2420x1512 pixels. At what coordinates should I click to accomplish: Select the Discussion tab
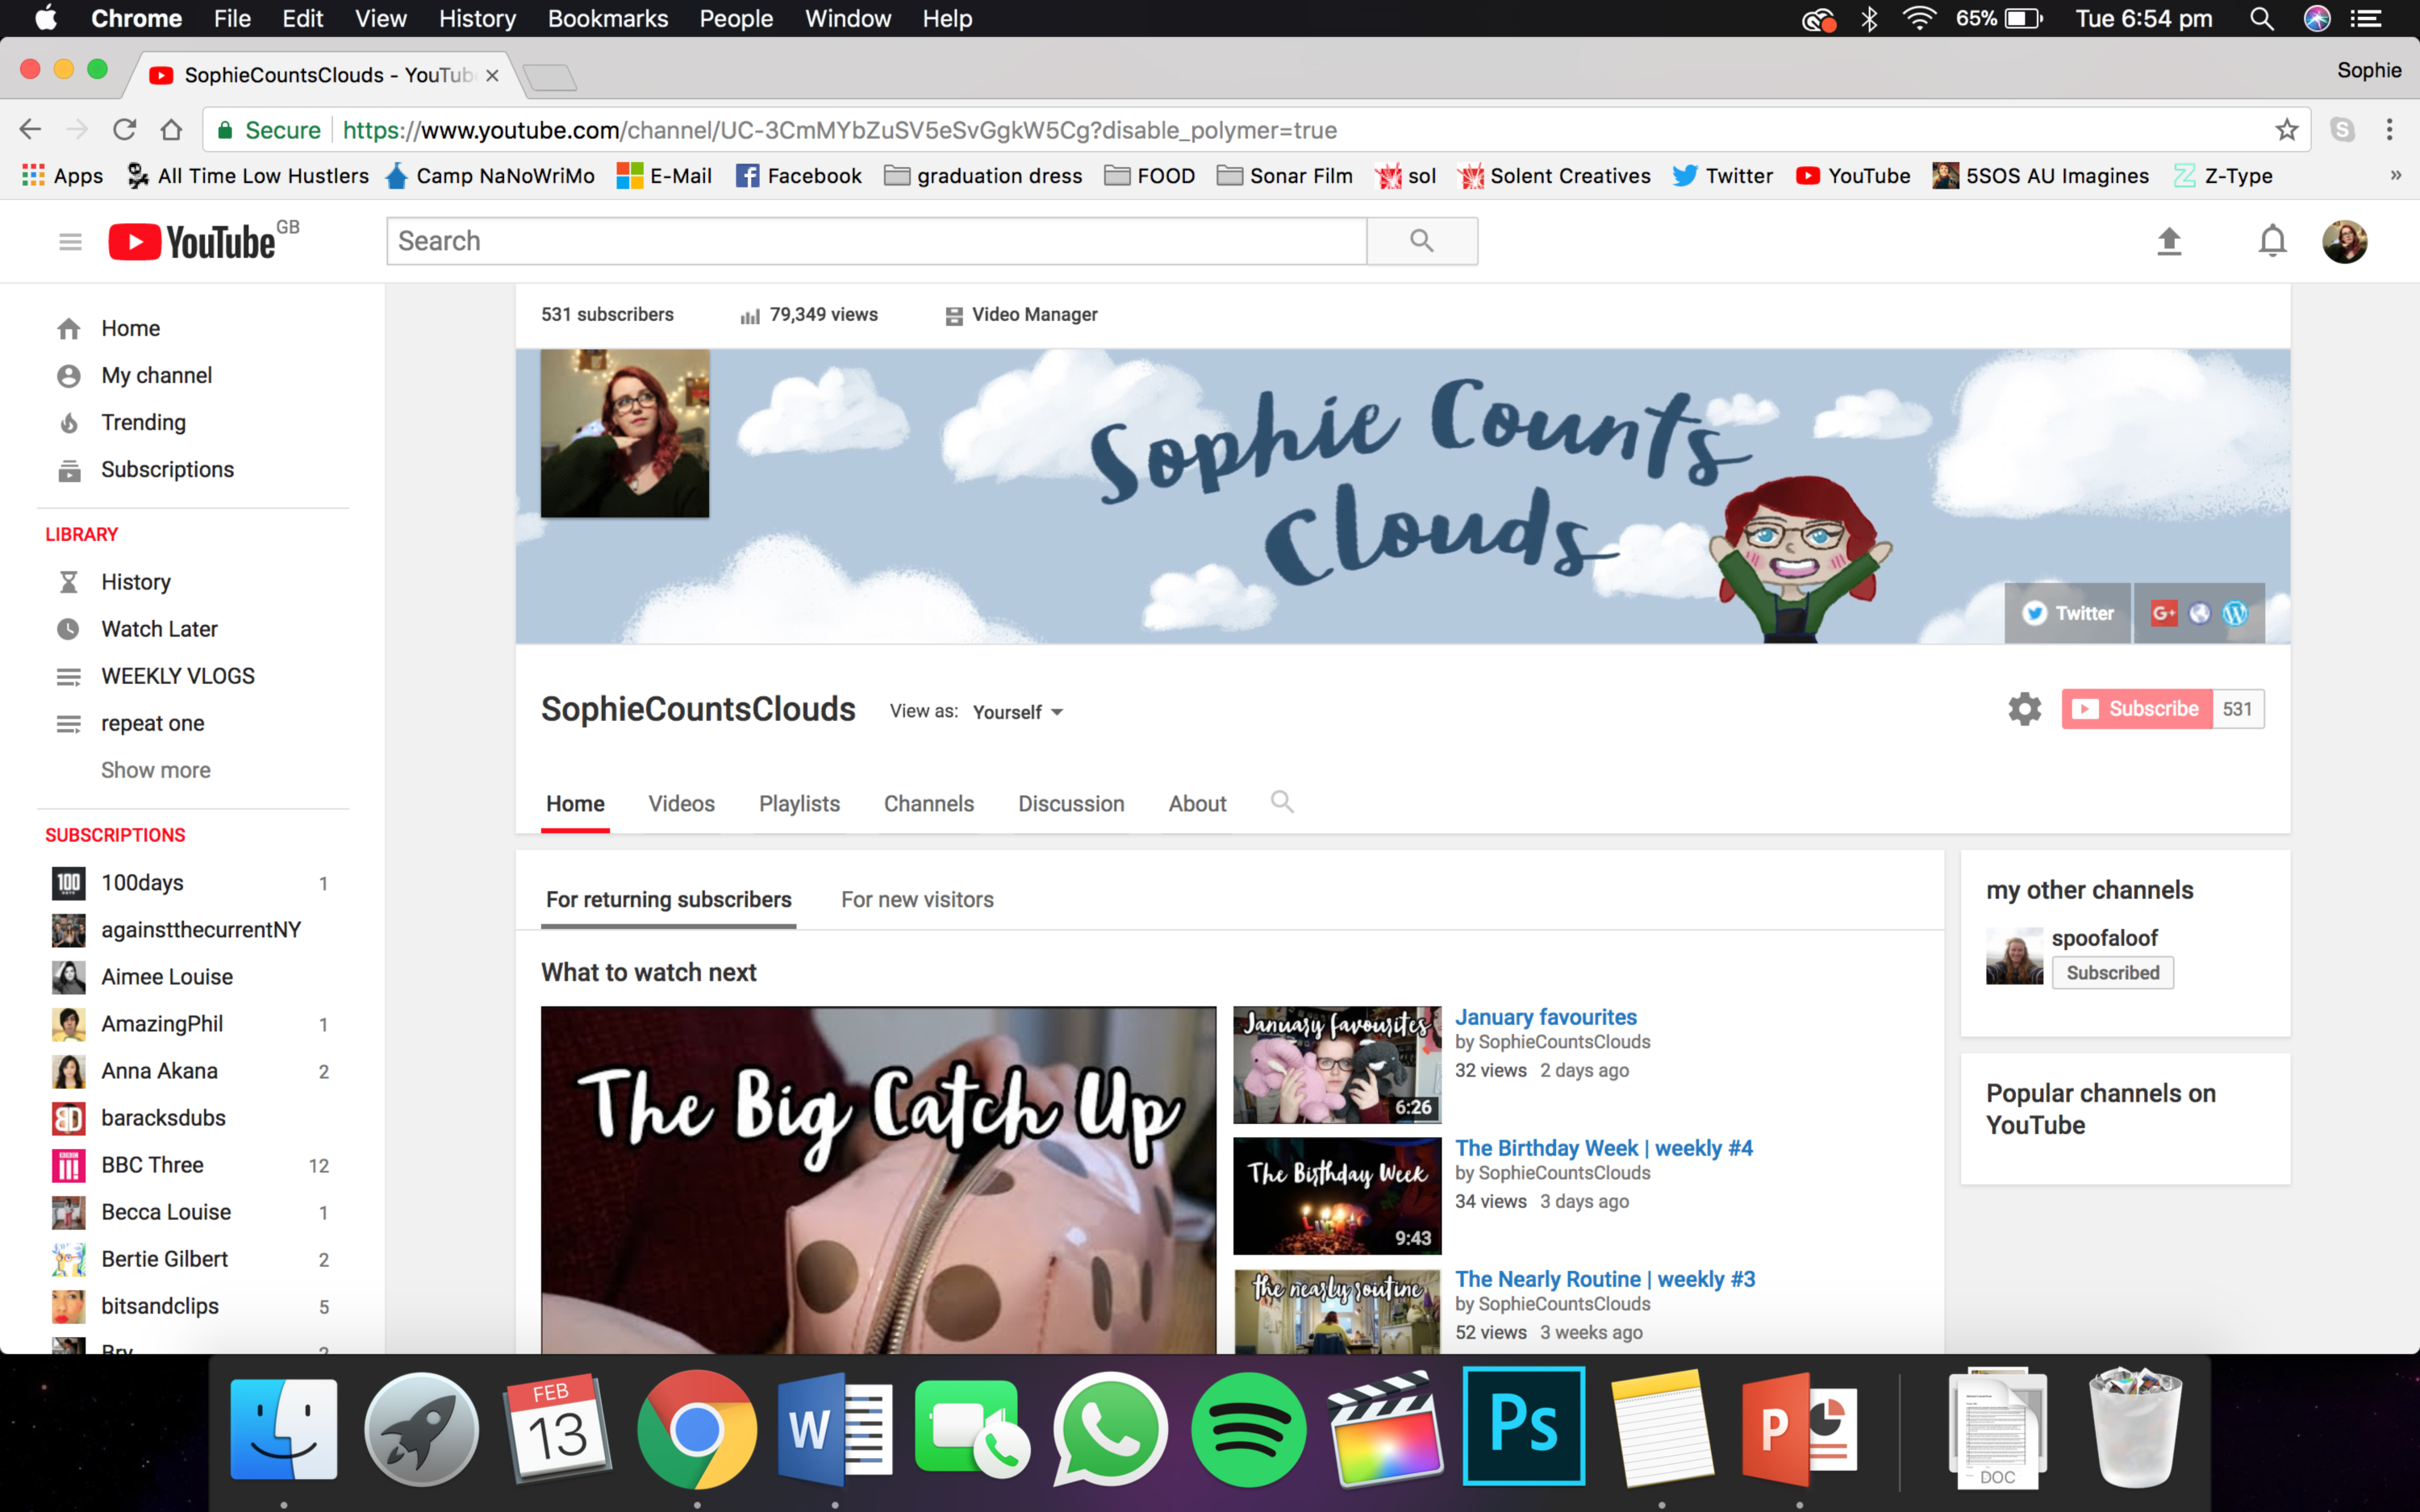tap(1071, 804)
